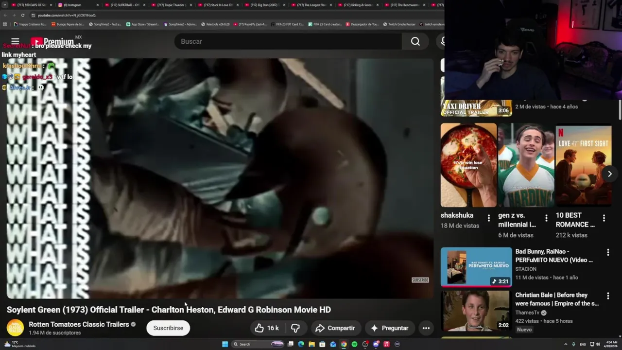Open options menu for Bad Bunny video

pos(608,252)
